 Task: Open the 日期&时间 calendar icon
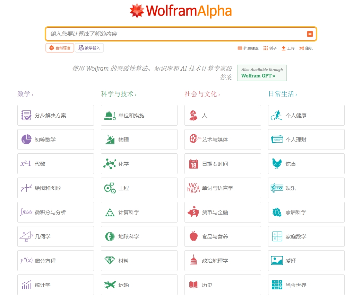193,164
